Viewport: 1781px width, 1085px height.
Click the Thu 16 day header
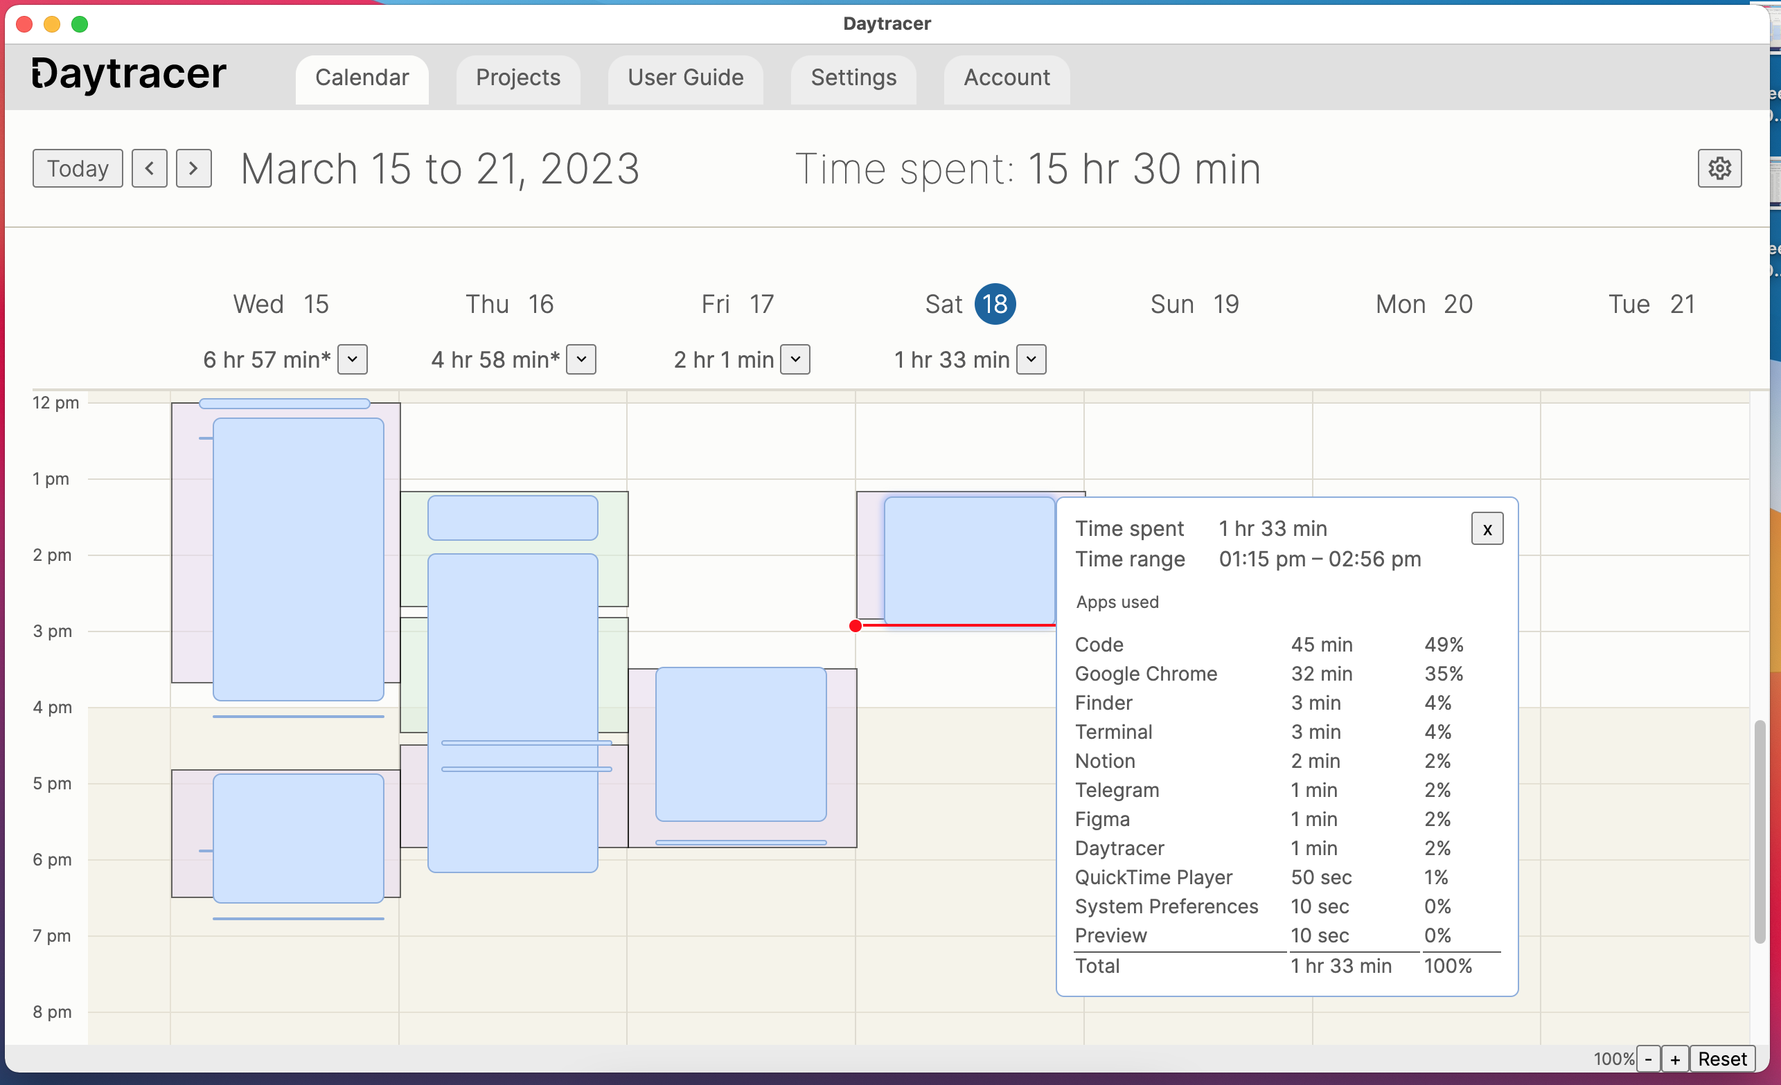click(x=510, y=304)
